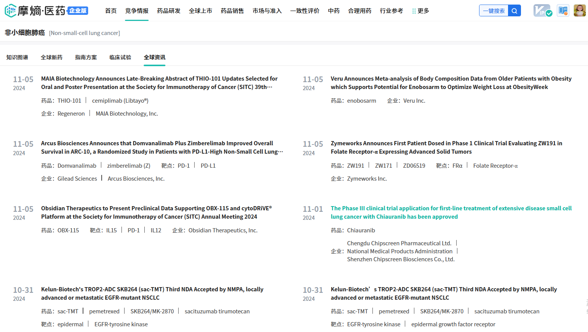Click the cemiplimab (Libtayo®) drug tag
The image size is (588, 332).
(x=120, y=101)
